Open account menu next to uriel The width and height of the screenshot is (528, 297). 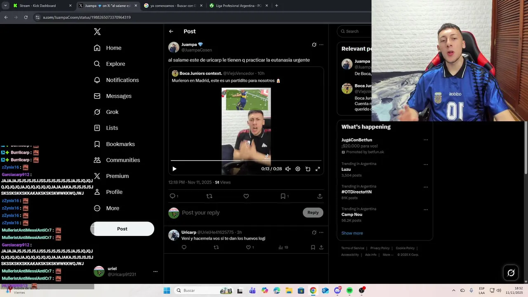click(156, 271)
